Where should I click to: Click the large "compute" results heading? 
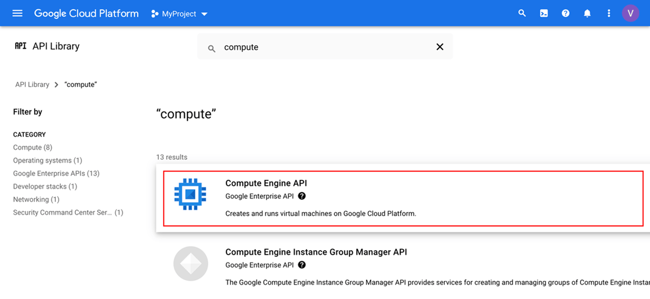pyautogui.click(x=186, y=114)
